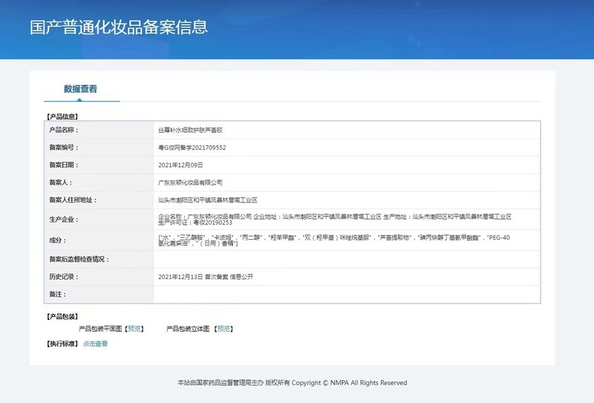Viewport: 594px width, 403px height.
Task: Open the 数据查看 tab
Action: 80,89
